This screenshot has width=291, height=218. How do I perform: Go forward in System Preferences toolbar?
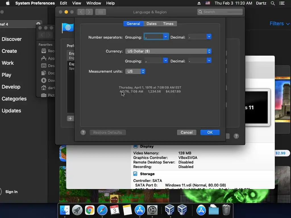89,12
